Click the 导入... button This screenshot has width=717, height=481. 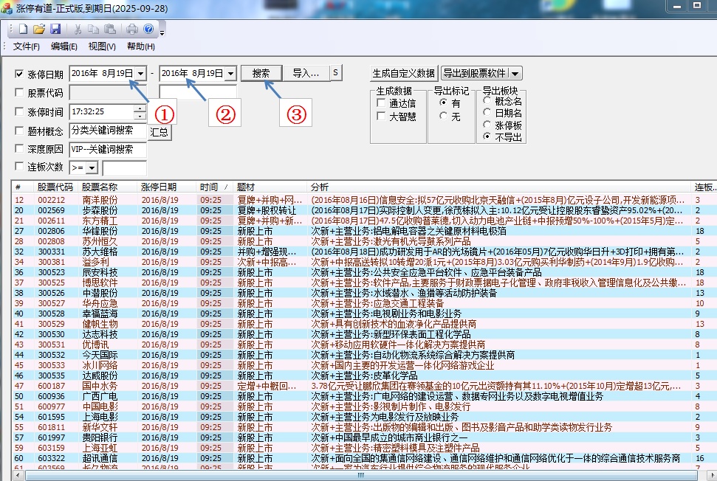click(306, 73)
